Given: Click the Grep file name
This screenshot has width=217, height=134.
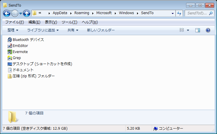Looking at the screenshot, I should pos(17,58).
